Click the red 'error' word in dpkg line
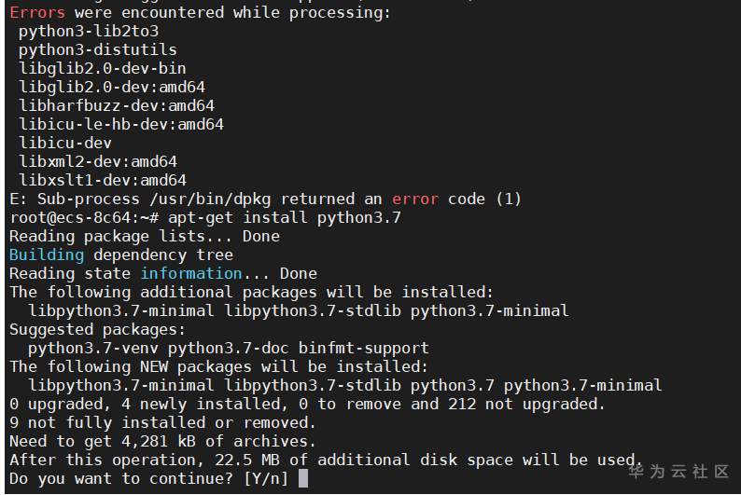The height and width of the screenshot is (495, 741). tap(415, 199)
